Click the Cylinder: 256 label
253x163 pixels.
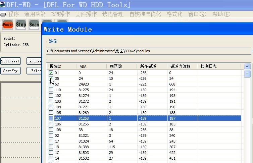point(16,45)
